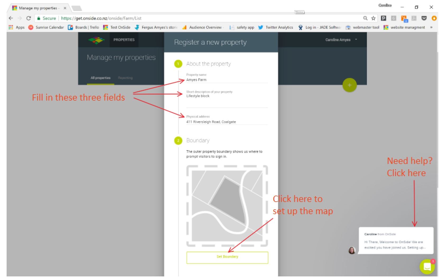Expand the hidden bookmarks overflow chevron
The image size is (439, 278).
(431, 27)
